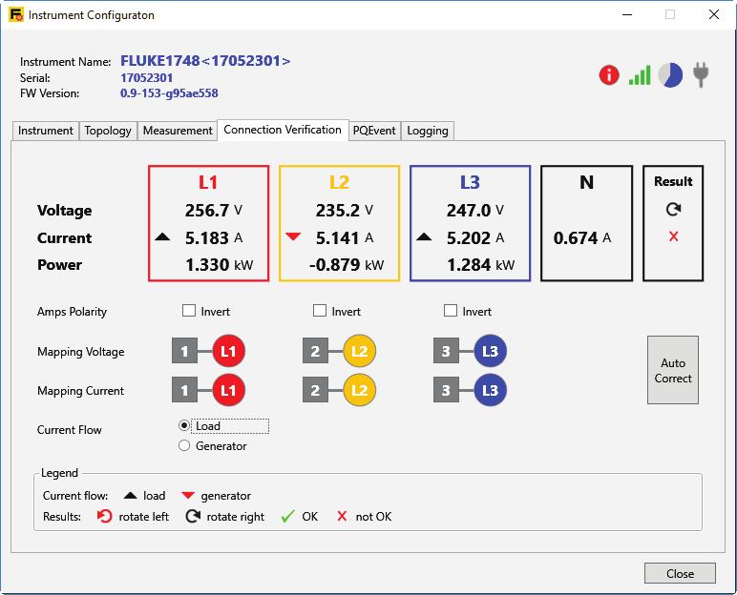The image size is (737, 595).
Task: Click Mapping Current input 2 square
Action: tap(315, 390)
